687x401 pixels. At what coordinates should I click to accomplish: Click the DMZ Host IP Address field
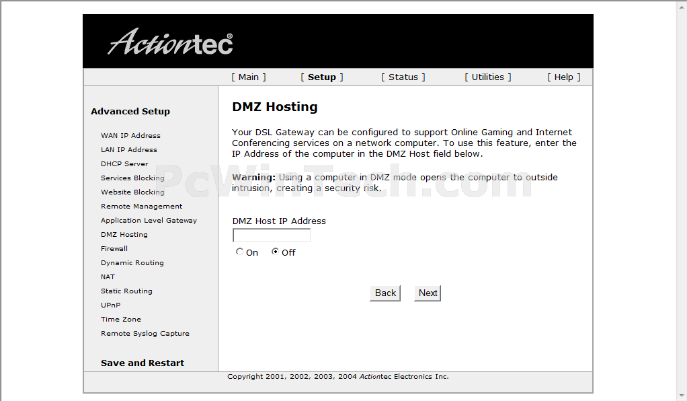(271, 235)
